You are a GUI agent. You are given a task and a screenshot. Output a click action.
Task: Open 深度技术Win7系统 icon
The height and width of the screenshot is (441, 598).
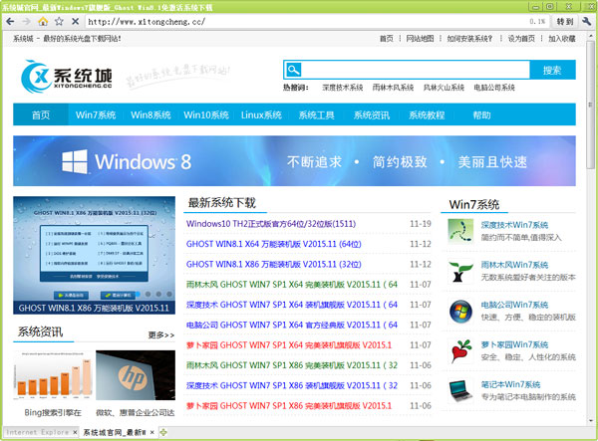(460, 231)
